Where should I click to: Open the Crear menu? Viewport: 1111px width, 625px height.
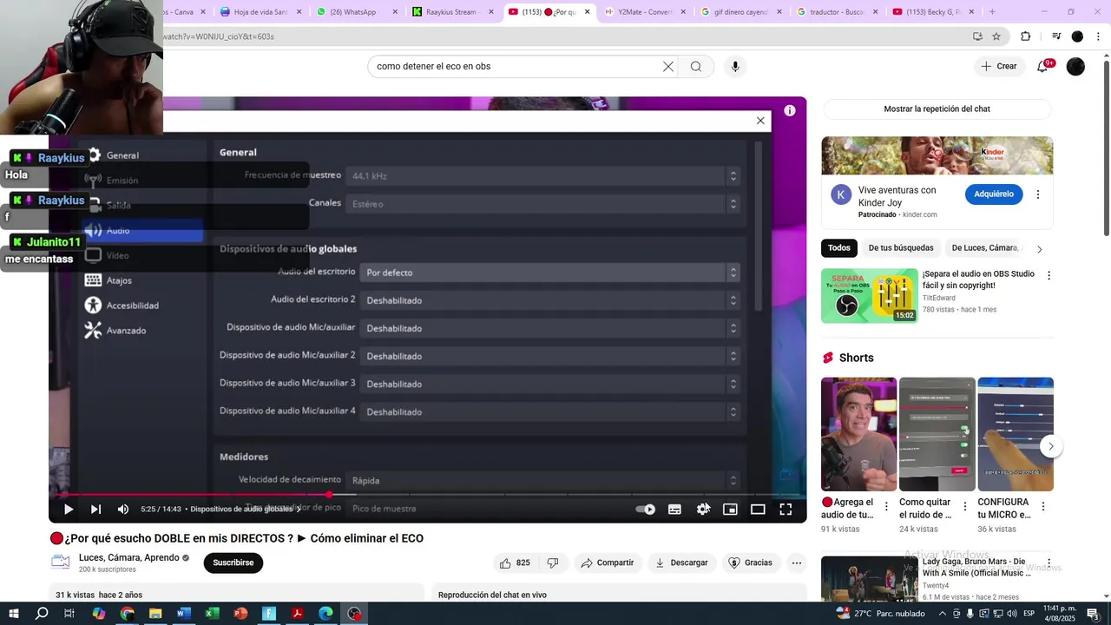pos(999,66)
